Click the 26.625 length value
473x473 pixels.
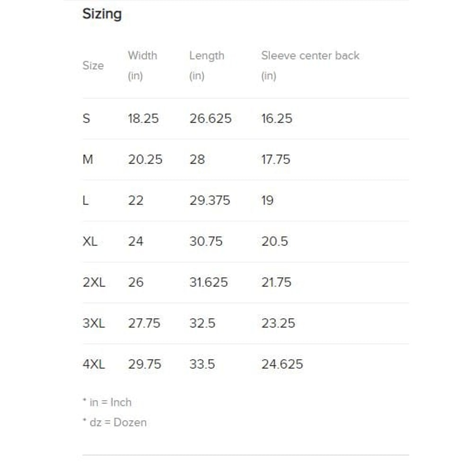pyautogui.click(x=210, y=118)
